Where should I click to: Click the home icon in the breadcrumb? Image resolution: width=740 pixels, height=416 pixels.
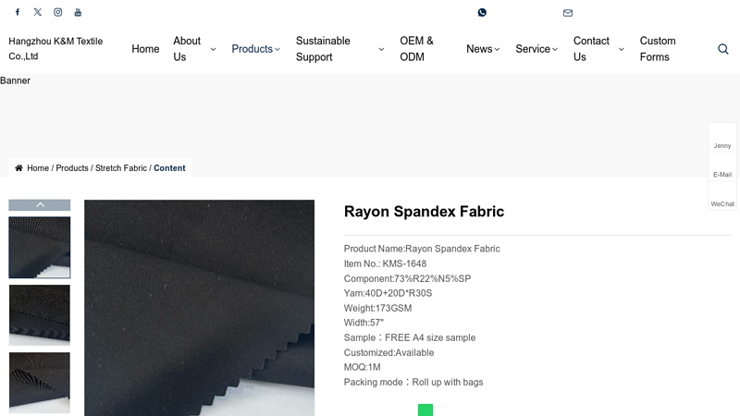(x=18, y=168)
